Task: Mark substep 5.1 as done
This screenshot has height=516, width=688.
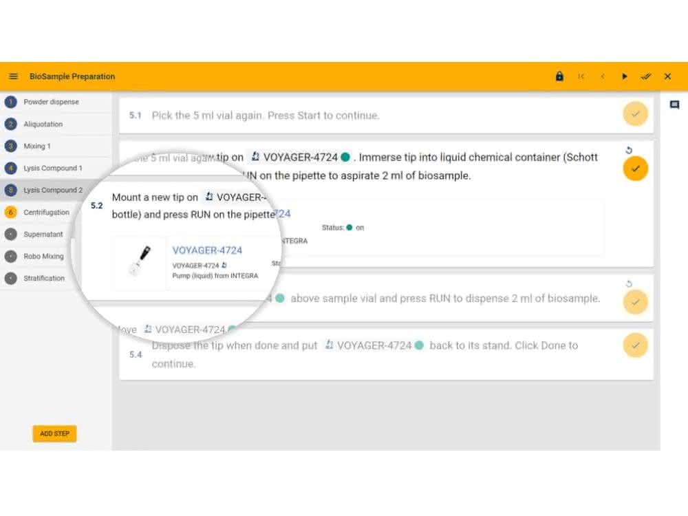Action: (635, 114)
